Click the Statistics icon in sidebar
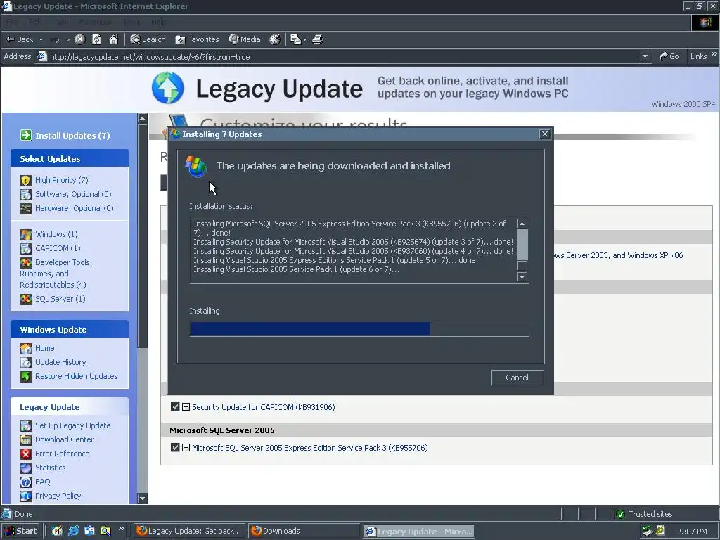Screen dimensions: 720x540 [26, 468]
